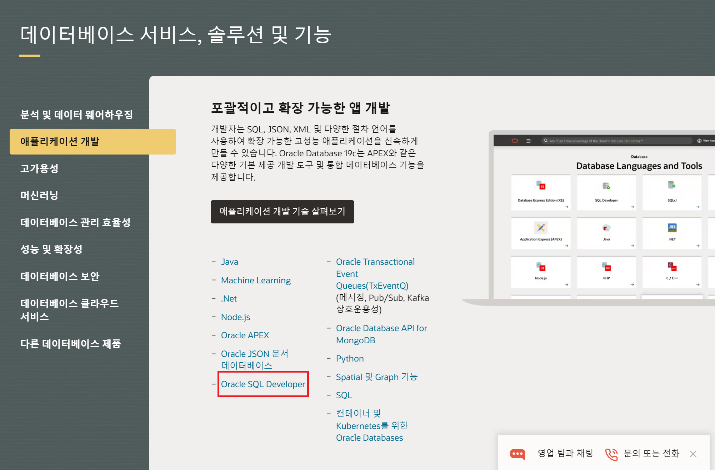Viewport: 715px width, 470px height.
Task: Open the Oracle SQL Developer link
Action: point(263,384)
